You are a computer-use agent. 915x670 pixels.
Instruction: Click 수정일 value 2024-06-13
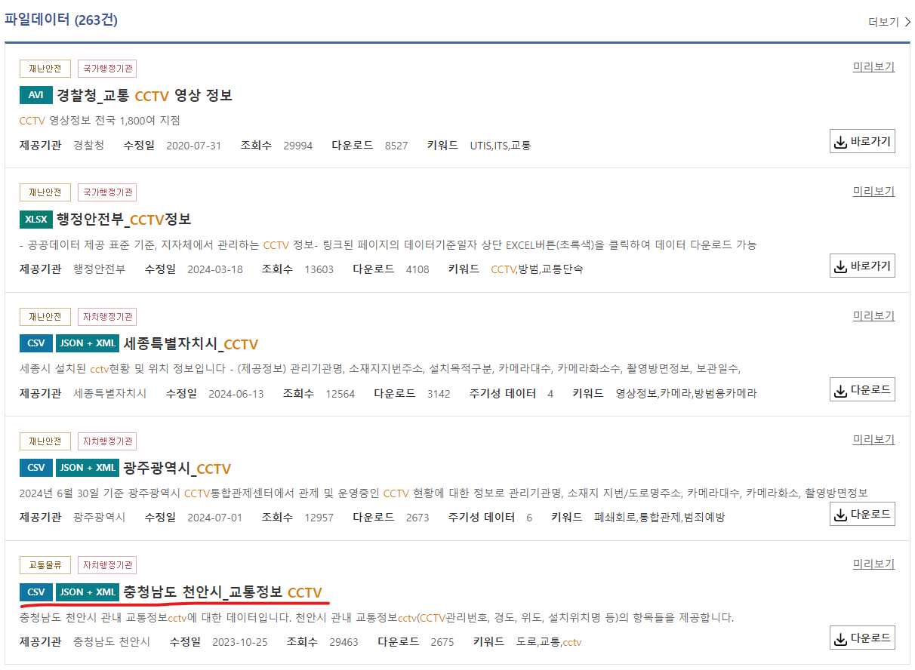(x=236, y=394)
